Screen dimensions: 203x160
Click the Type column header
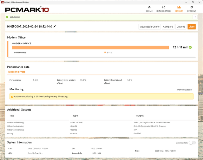click(x=75, y=116)
